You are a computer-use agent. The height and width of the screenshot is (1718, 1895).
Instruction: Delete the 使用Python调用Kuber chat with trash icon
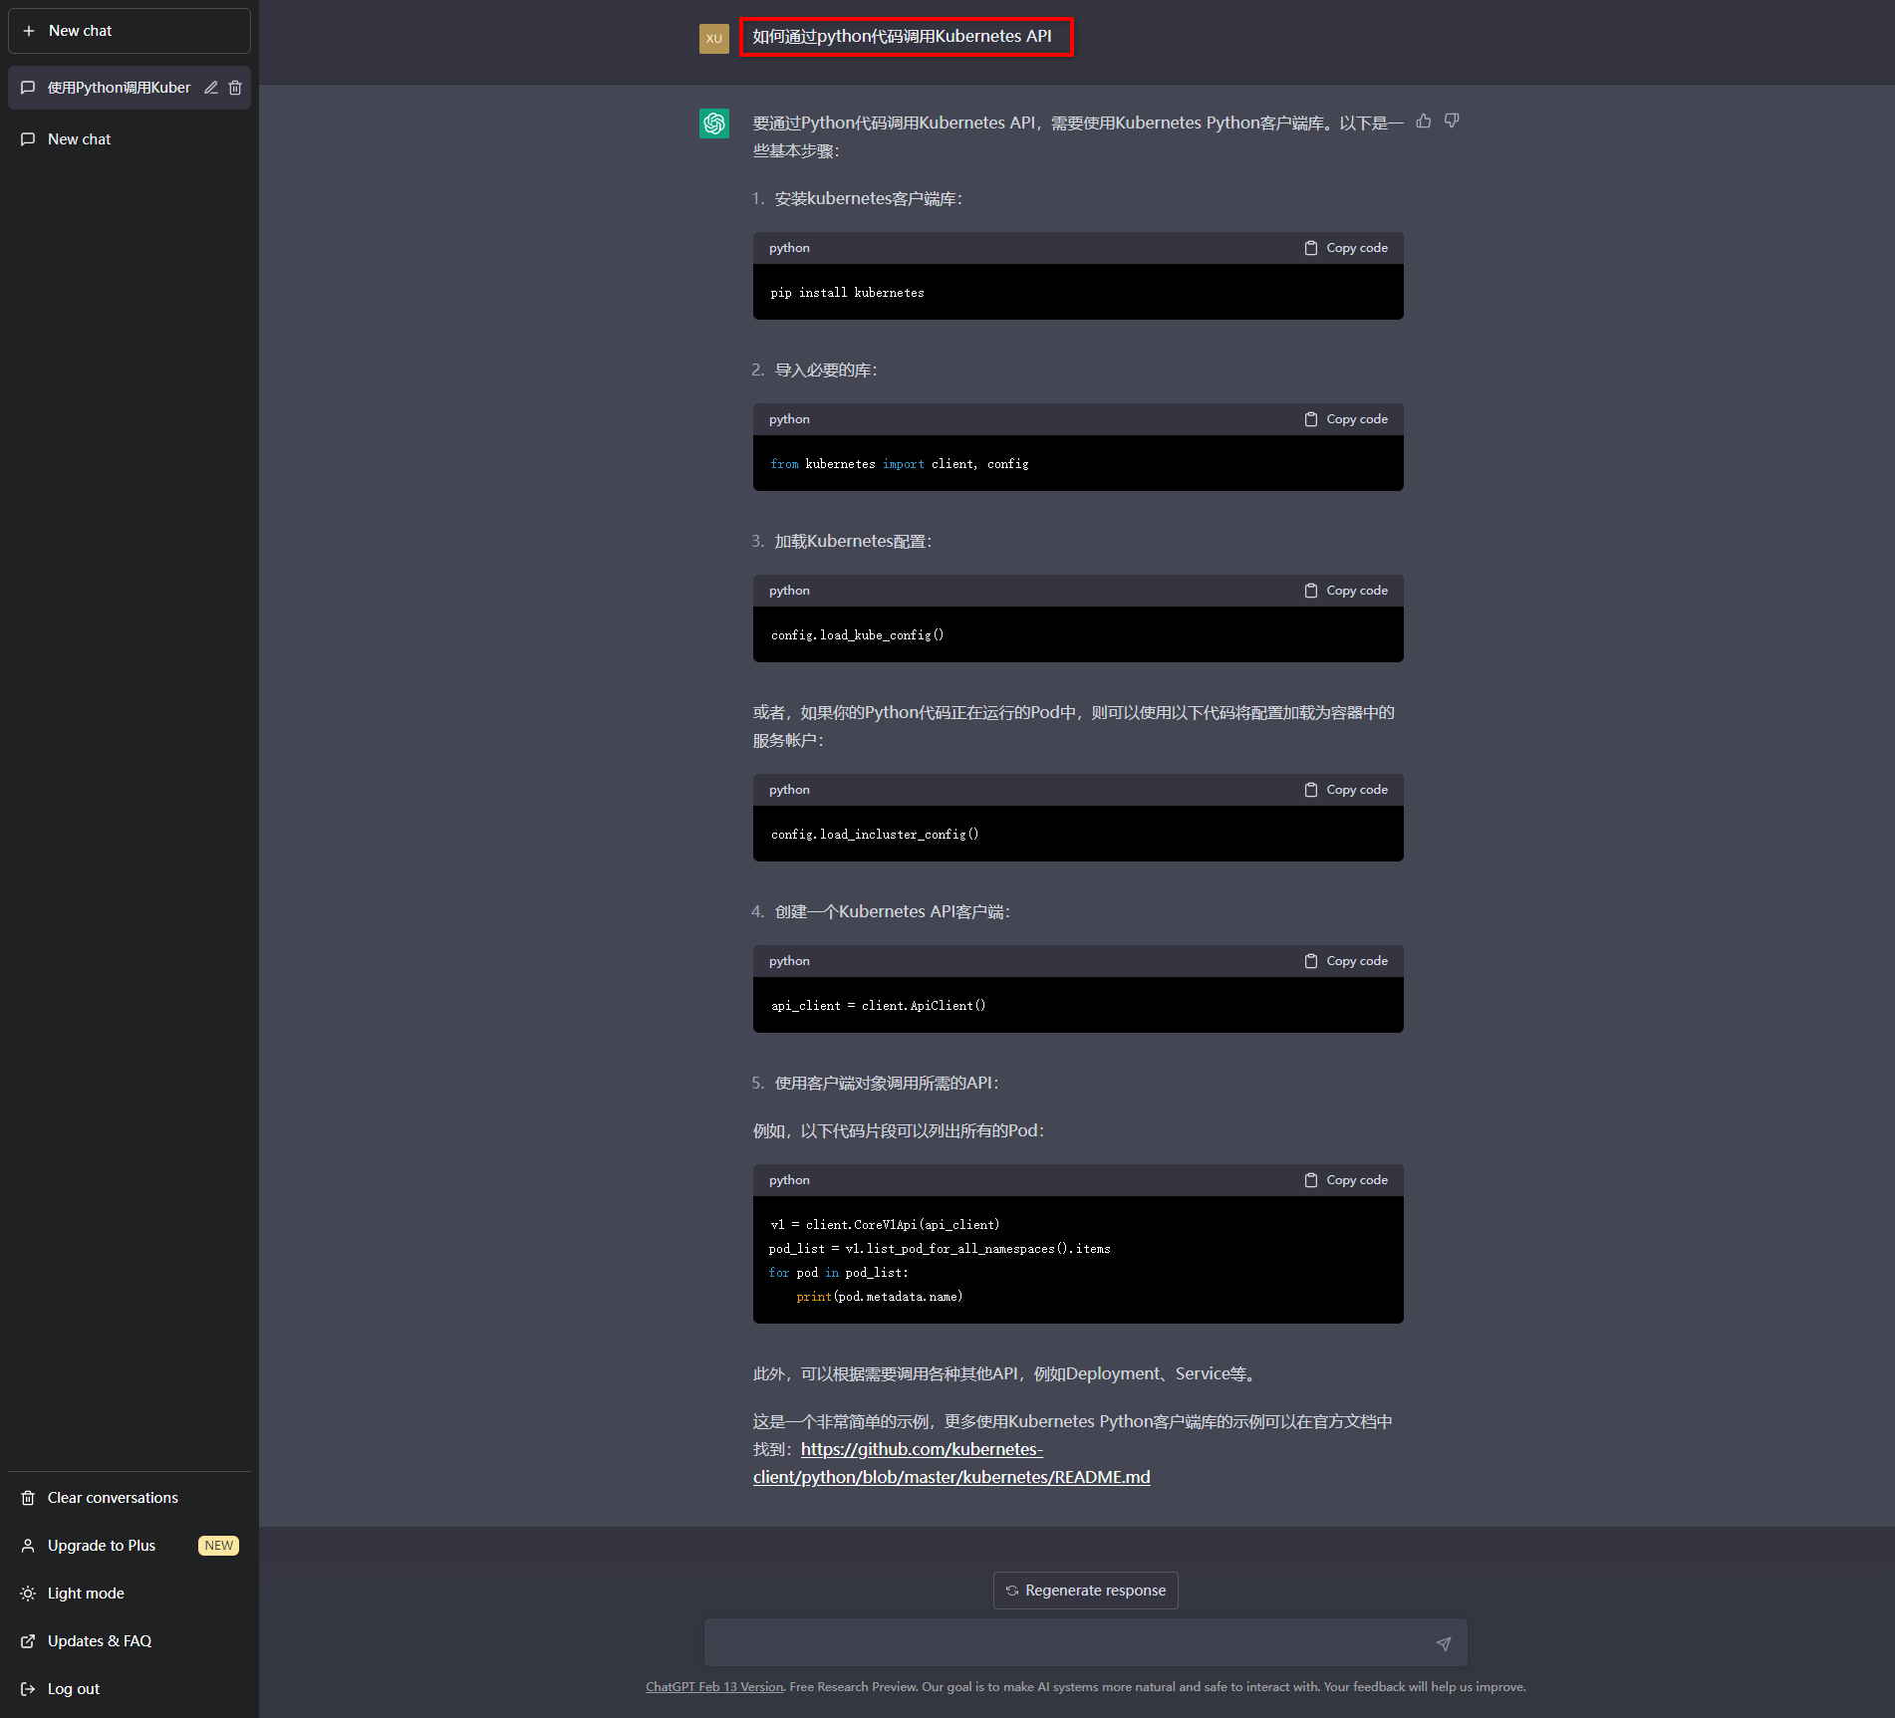pyautogui.click(x=235, y=88)
